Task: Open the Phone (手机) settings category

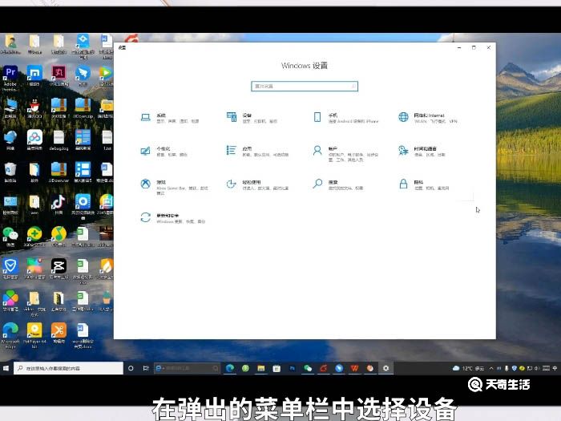Action: pos(345,118)
